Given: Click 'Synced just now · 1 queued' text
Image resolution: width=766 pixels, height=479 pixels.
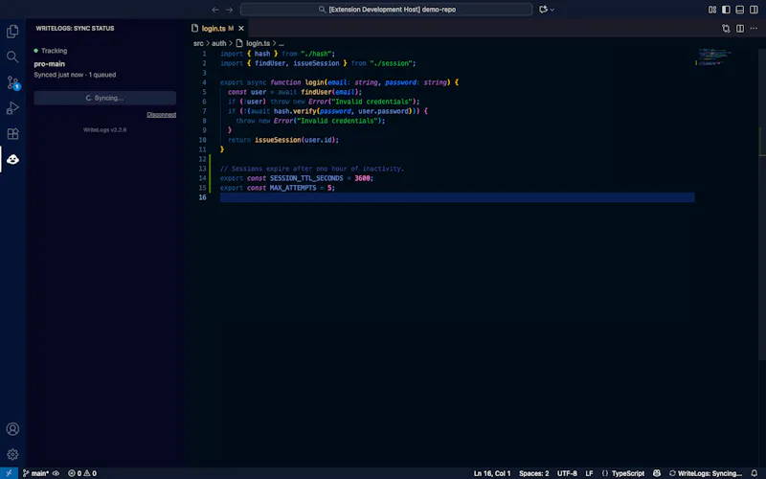Looking at the screenshot, I should 75,75.
